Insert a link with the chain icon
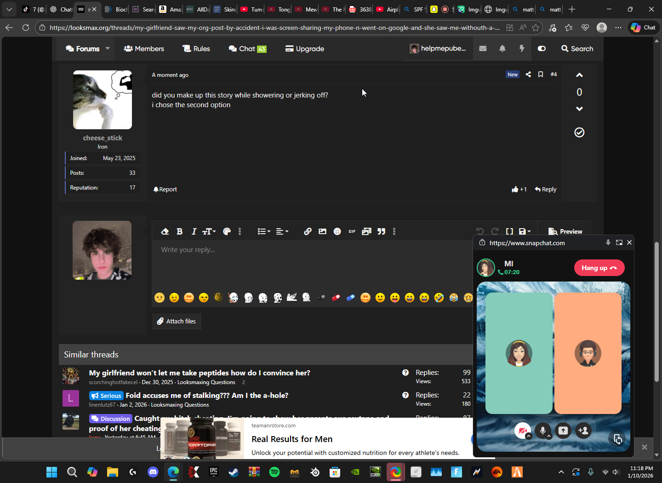 click(308, 231)
